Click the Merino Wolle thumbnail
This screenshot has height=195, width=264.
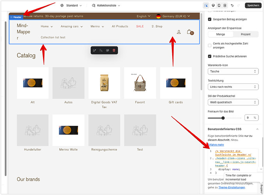coord(68,130)
